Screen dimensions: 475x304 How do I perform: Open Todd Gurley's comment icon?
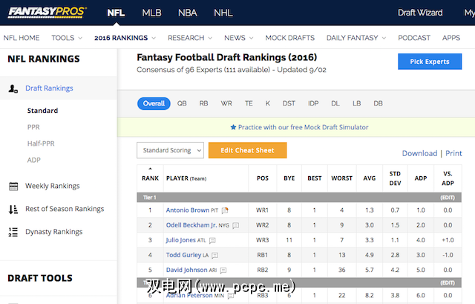[214, 256]
